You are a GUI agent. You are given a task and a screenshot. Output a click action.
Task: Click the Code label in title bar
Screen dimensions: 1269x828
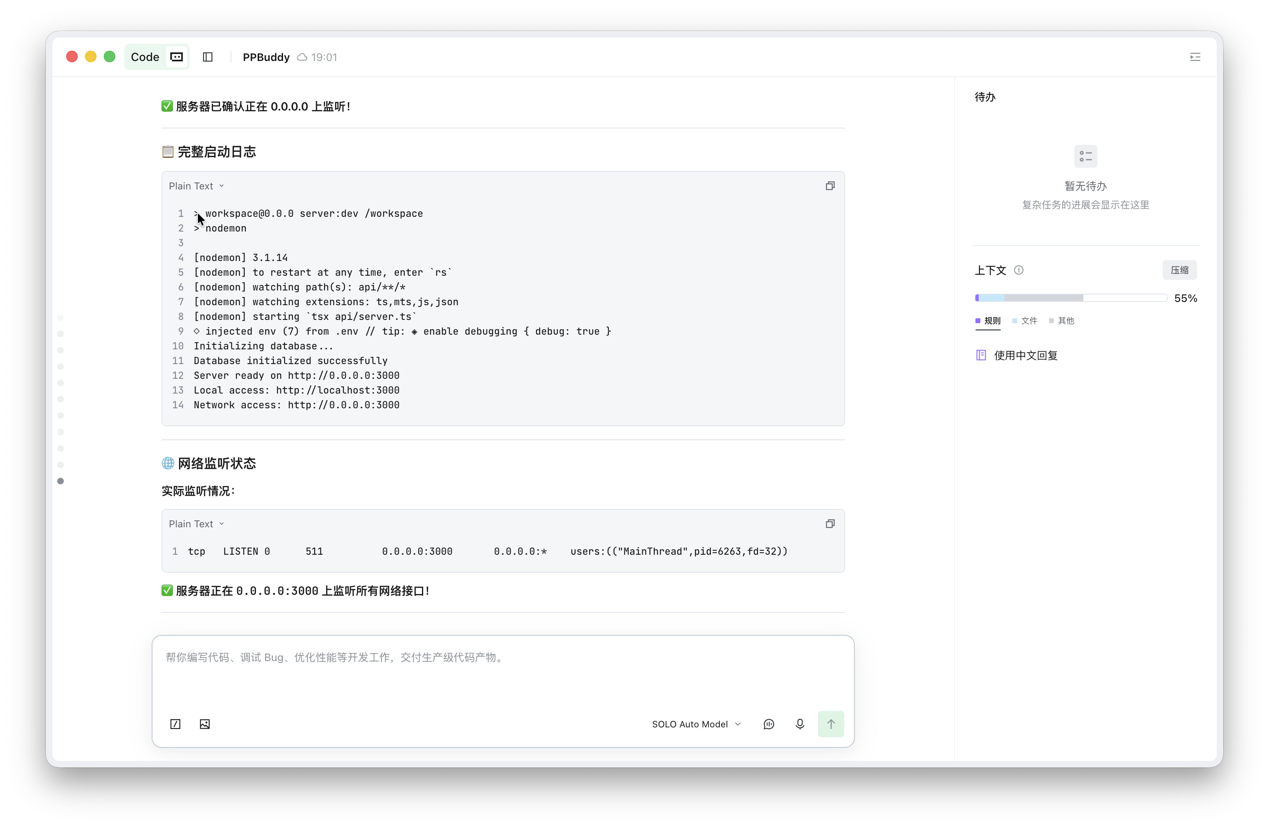point(145,57)
